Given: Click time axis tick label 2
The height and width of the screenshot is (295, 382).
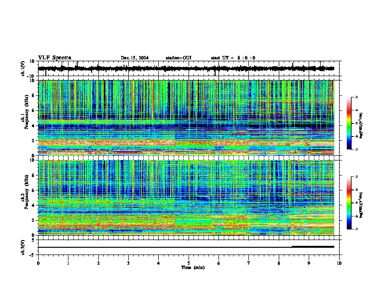Looking at the screenshot, I should pyautogui.click(x=98, y=263).
